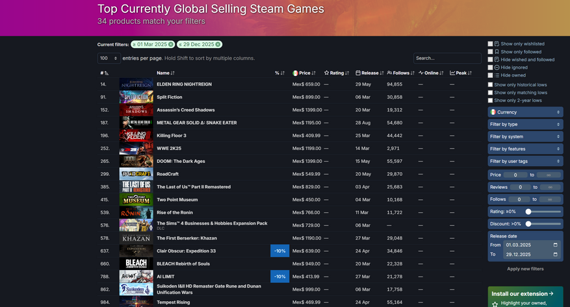Sort by the Release calendar column
This screenshot has height=307, width=570.
(x=369, y=73)
